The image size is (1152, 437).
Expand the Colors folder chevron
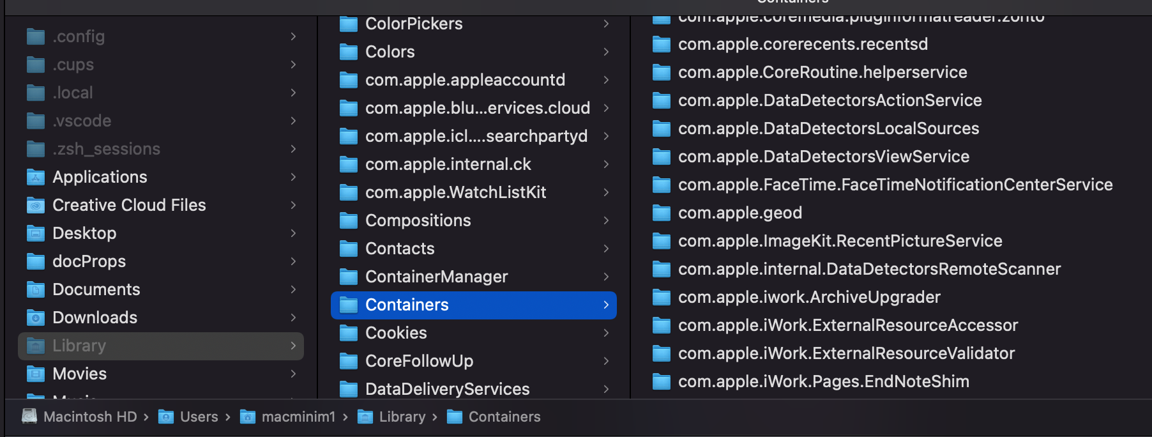coord(606,52)
